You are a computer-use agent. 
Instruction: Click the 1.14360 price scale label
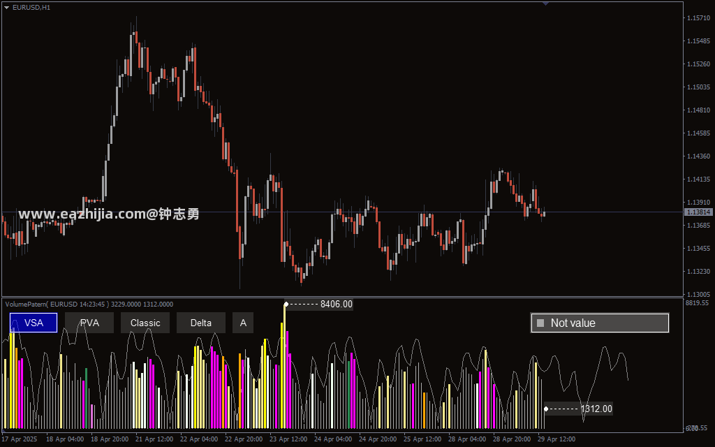[698, 156]
